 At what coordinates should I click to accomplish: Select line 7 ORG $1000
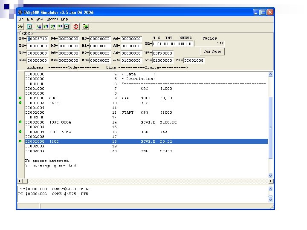[x=146, y=89]
